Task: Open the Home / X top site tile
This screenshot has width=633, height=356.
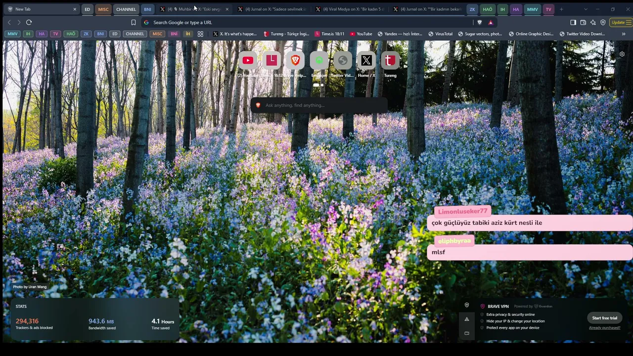Action: pos(366,61)
